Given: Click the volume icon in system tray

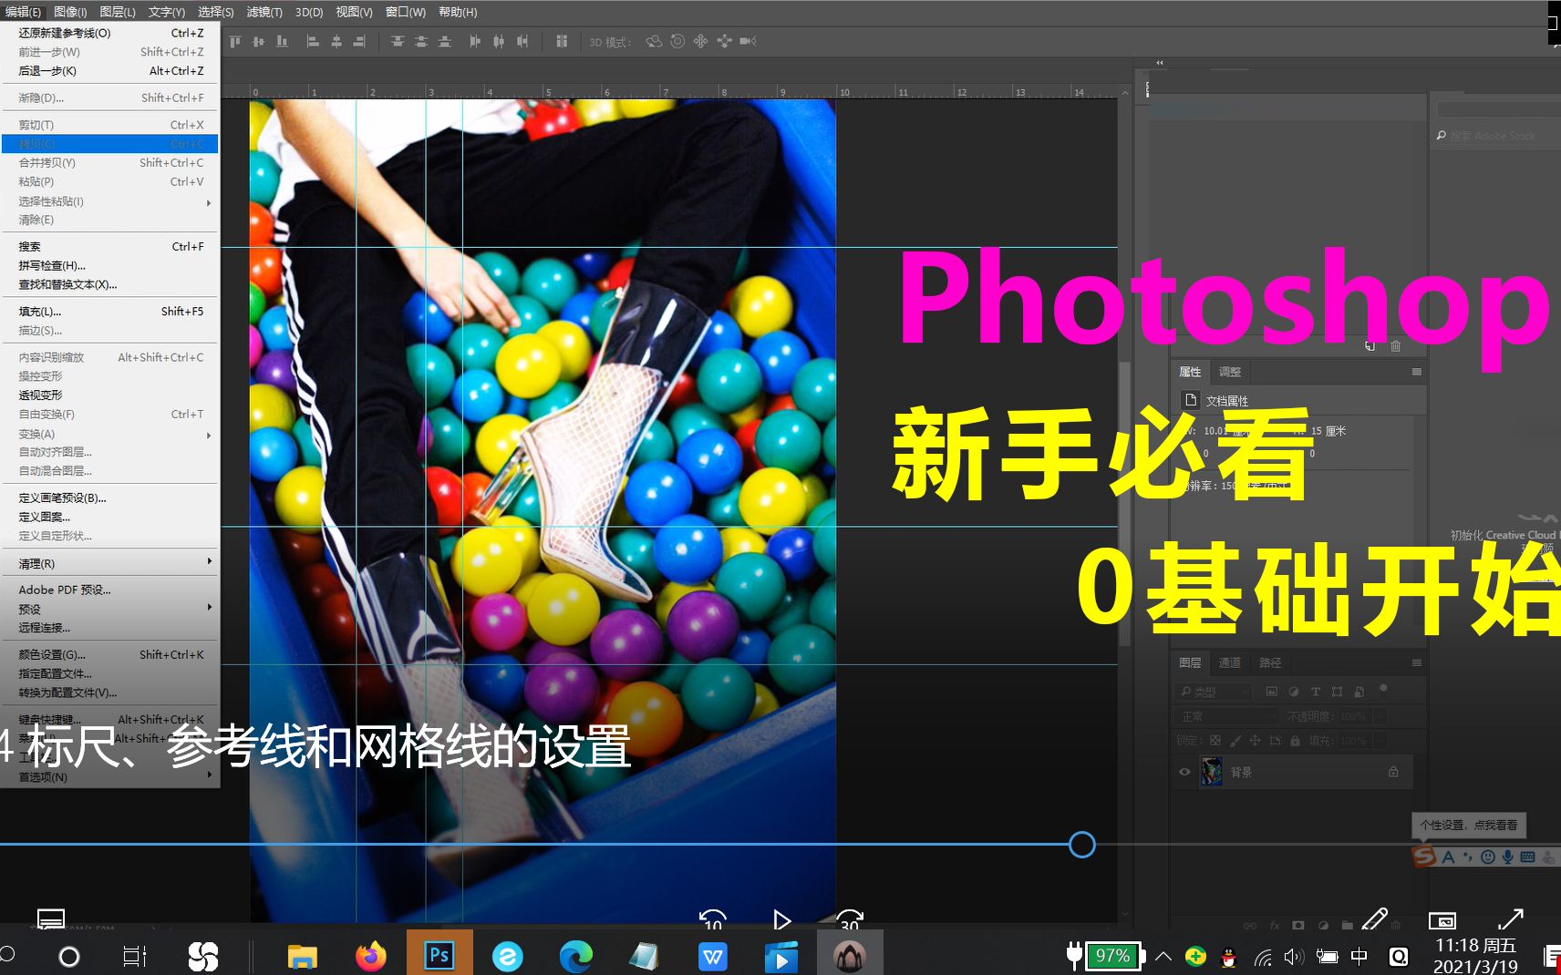Looking at the screenshot, I should [x=1293, y=957].
